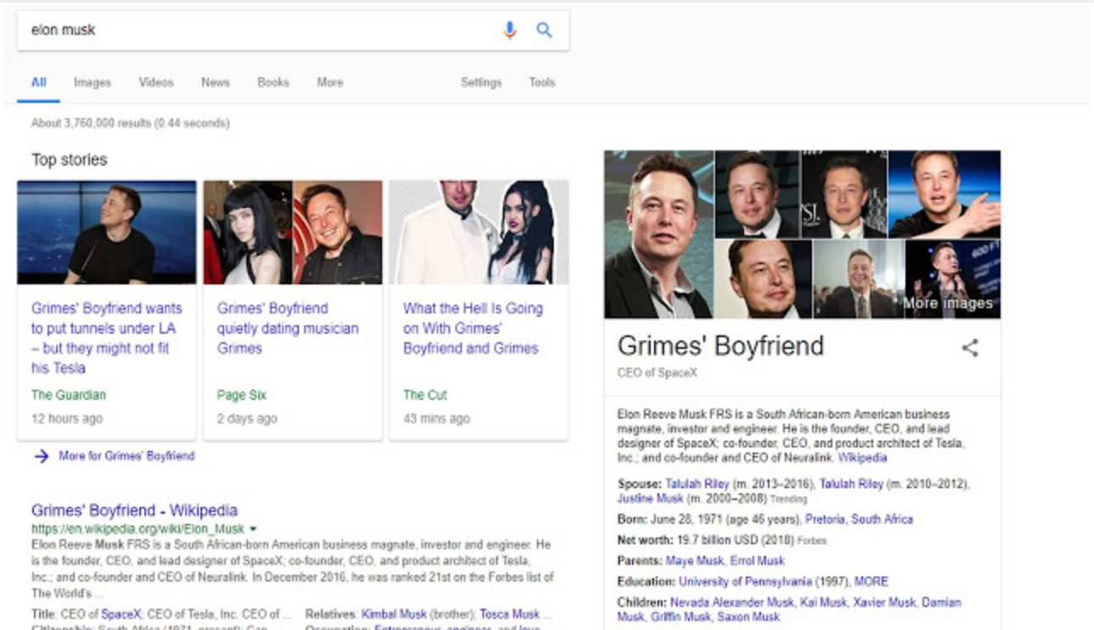This screenshot has width=1094, height=630.
Task: Click the Pretoria, South Africa birthplace link
Action: [x=859, y=519]
